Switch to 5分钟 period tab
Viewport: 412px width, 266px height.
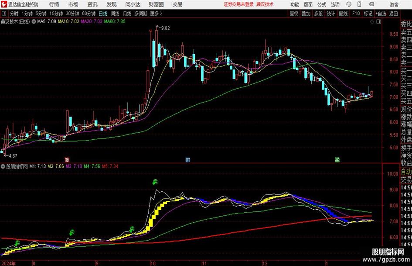click(41, 14)
